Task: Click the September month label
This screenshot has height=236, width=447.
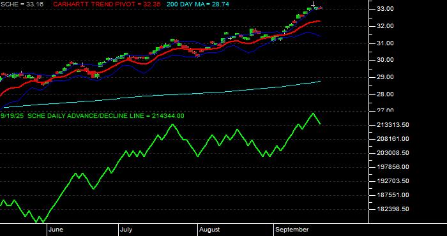Action: [292, 230]
